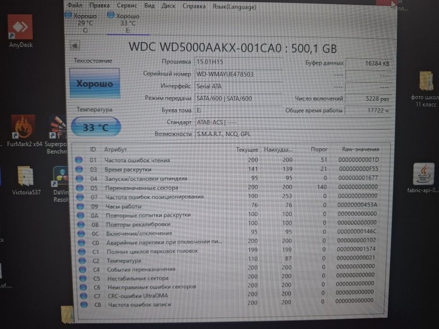Open the Язык(Language) menu
This screenshot has height=329, width=439.
pyautogui.click(x=234, y=7)
